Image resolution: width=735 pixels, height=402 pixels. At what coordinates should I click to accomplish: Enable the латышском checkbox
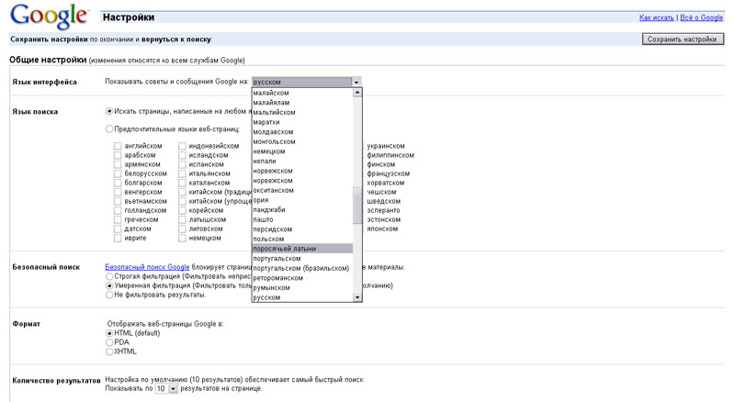click(182, 219)
